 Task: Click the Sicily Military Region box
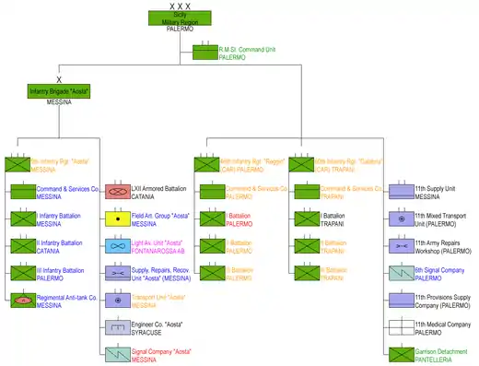[x=180, y=18]
